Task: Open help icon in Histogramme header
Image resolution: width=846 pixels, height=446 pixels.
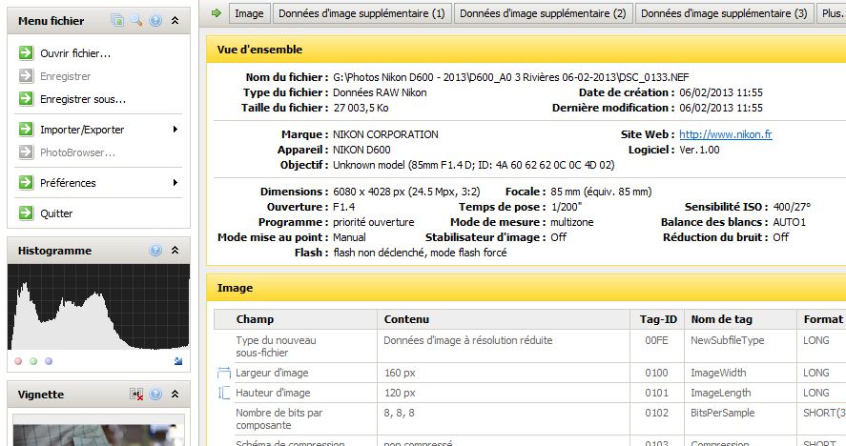Action: [x=155, y=251]
